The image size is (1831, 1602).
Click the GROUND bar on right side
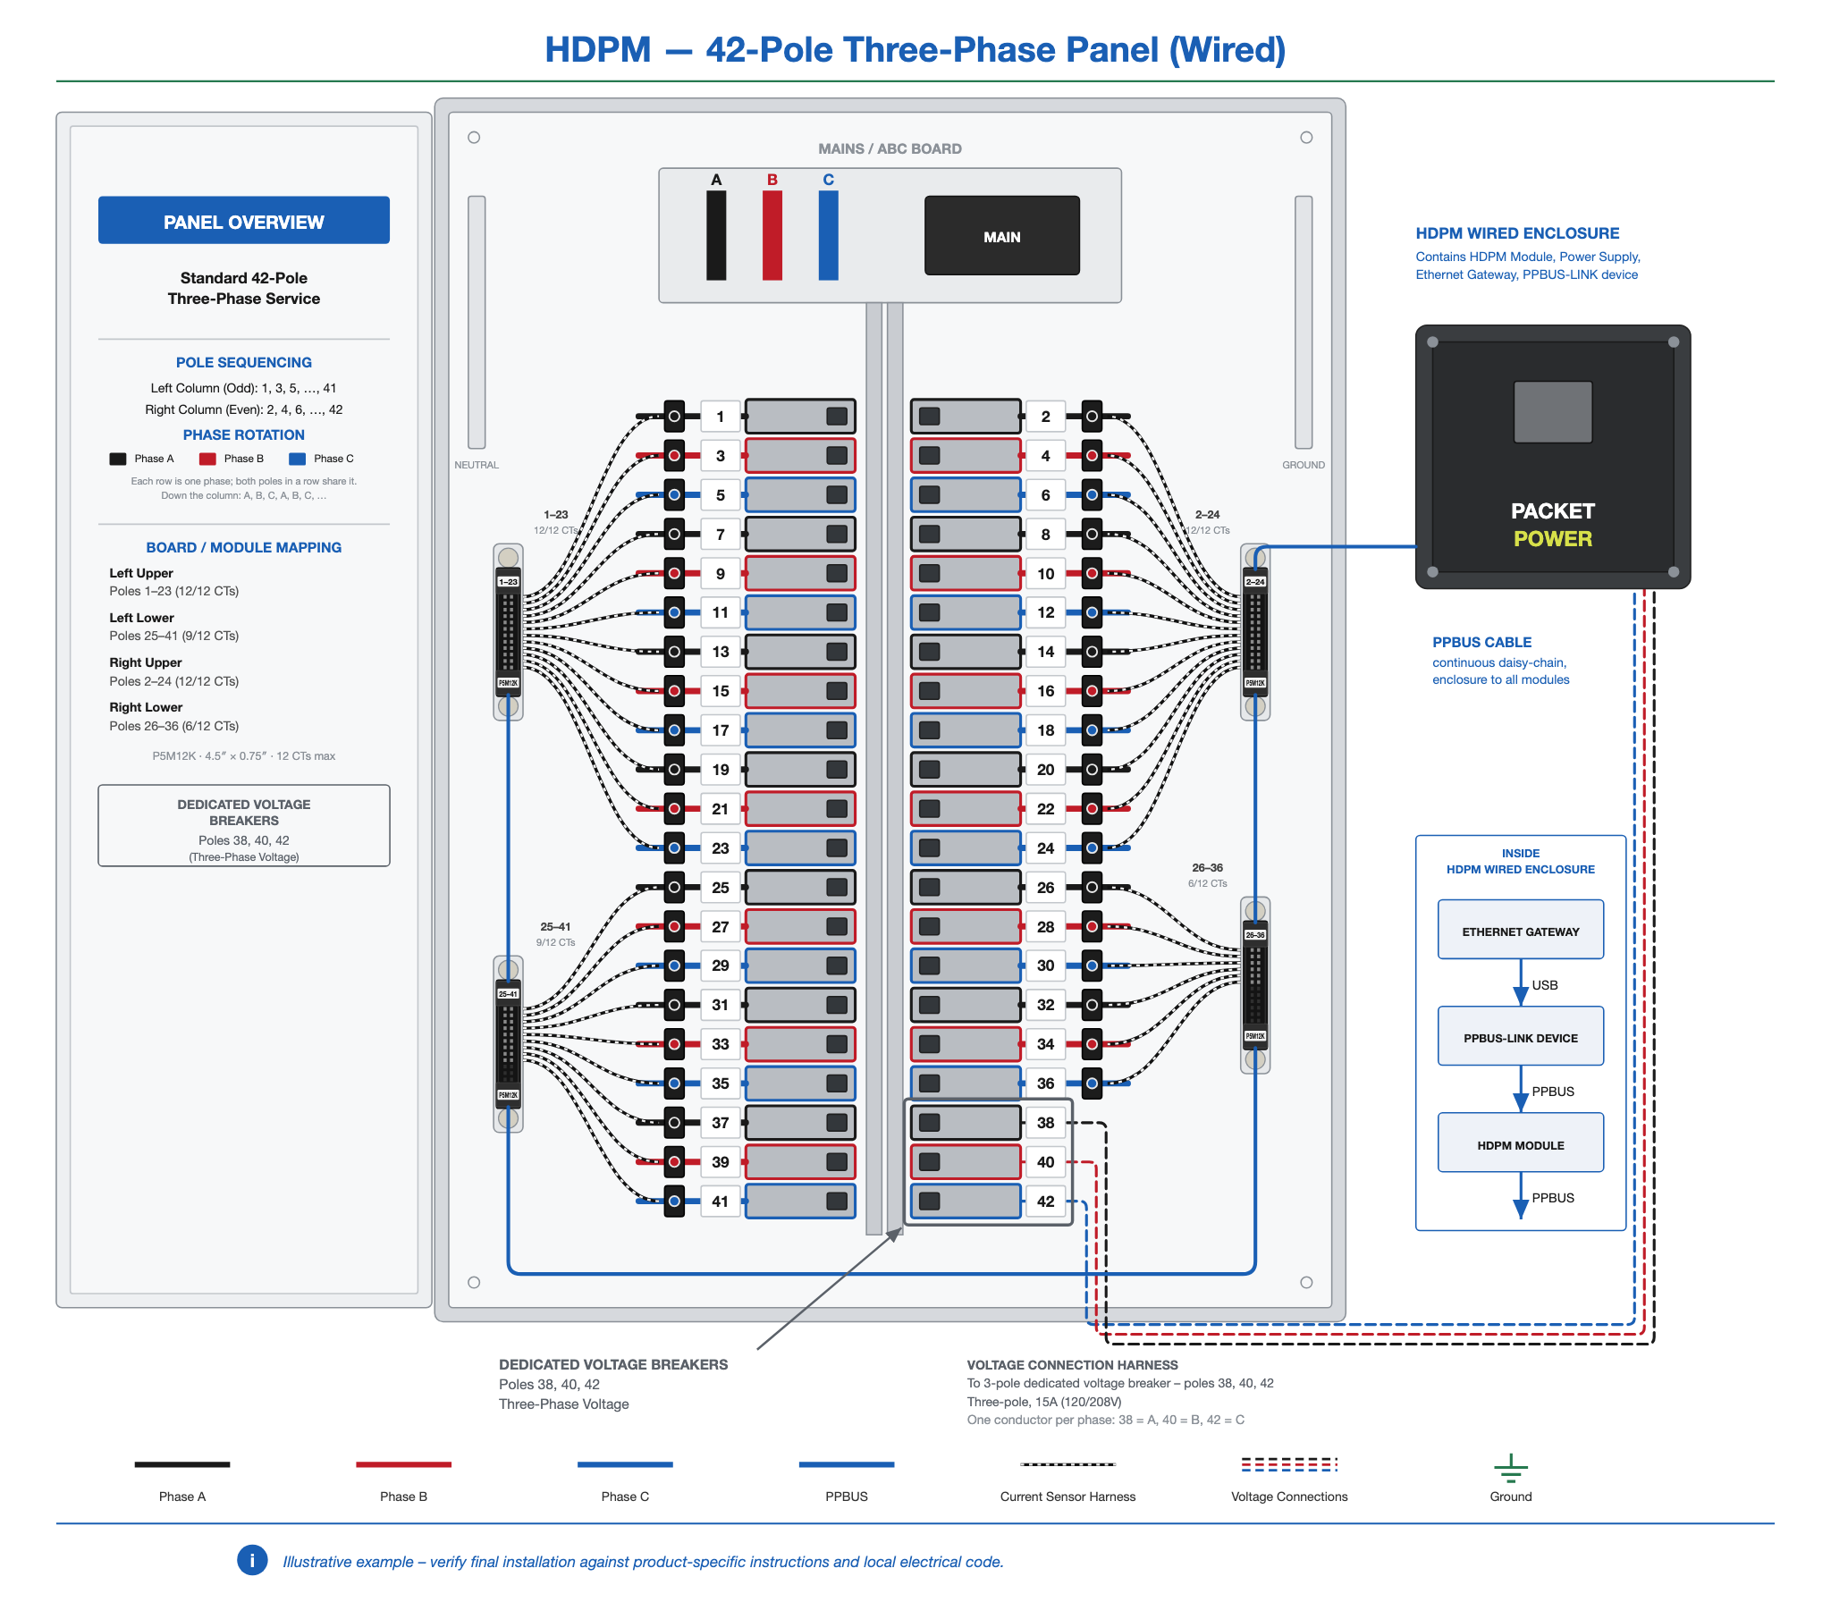[x=1304, y=322]
